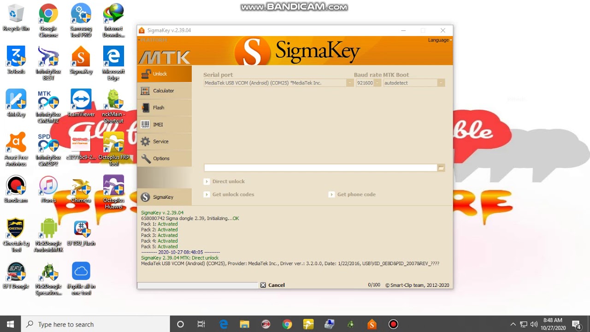Screen dimensions: 590x332
Task: Browse for file with the folder icon
Action: tap(441, 168)
